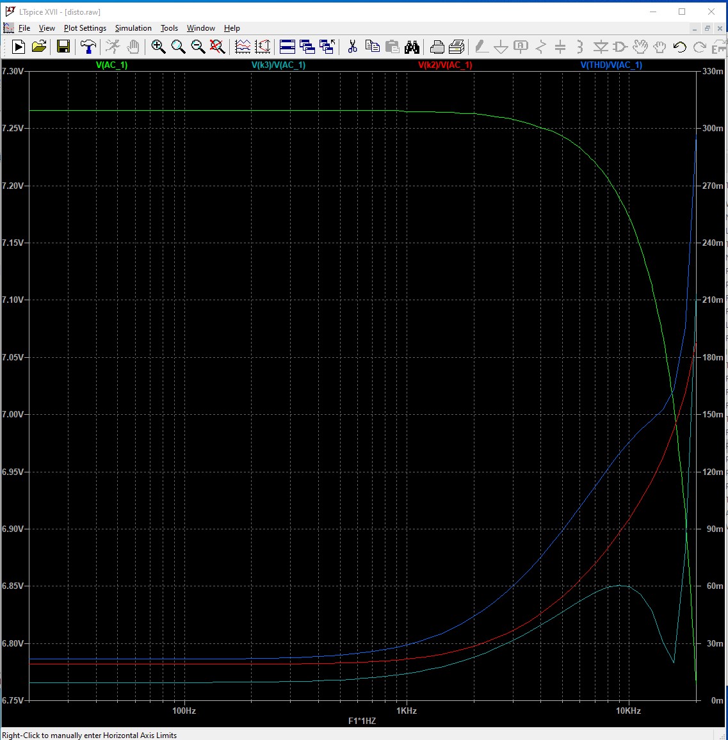Click the print icon
The height and width of the screenshot is (740, 728).
point(437,46)
